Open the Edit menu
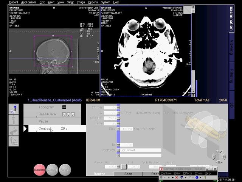The image size is (242, 182). click(42, 2)
